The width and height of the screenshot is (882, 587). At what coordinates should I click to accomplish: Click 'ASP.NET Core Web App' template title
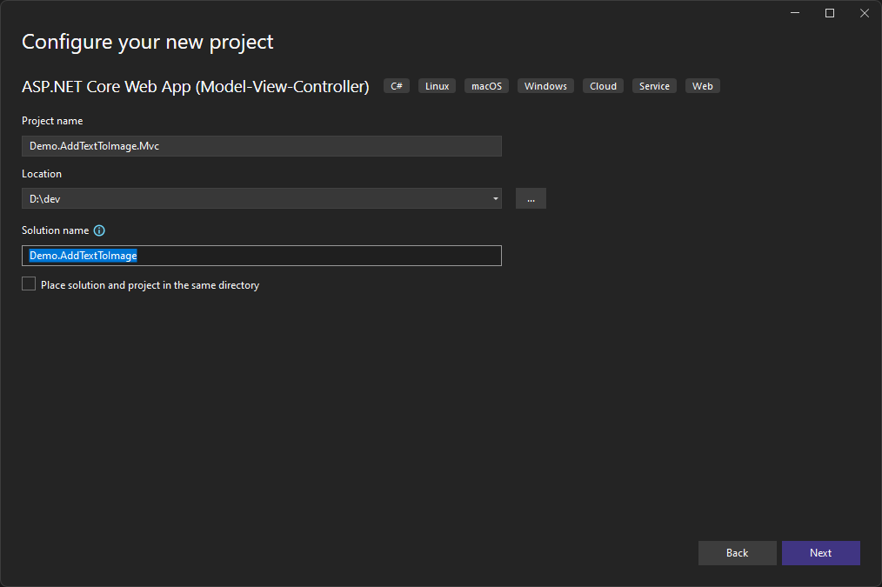pos(195,87)
